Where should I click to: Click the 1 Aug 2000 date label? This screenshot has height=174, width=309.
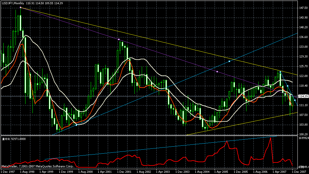[x=86, y=172]
